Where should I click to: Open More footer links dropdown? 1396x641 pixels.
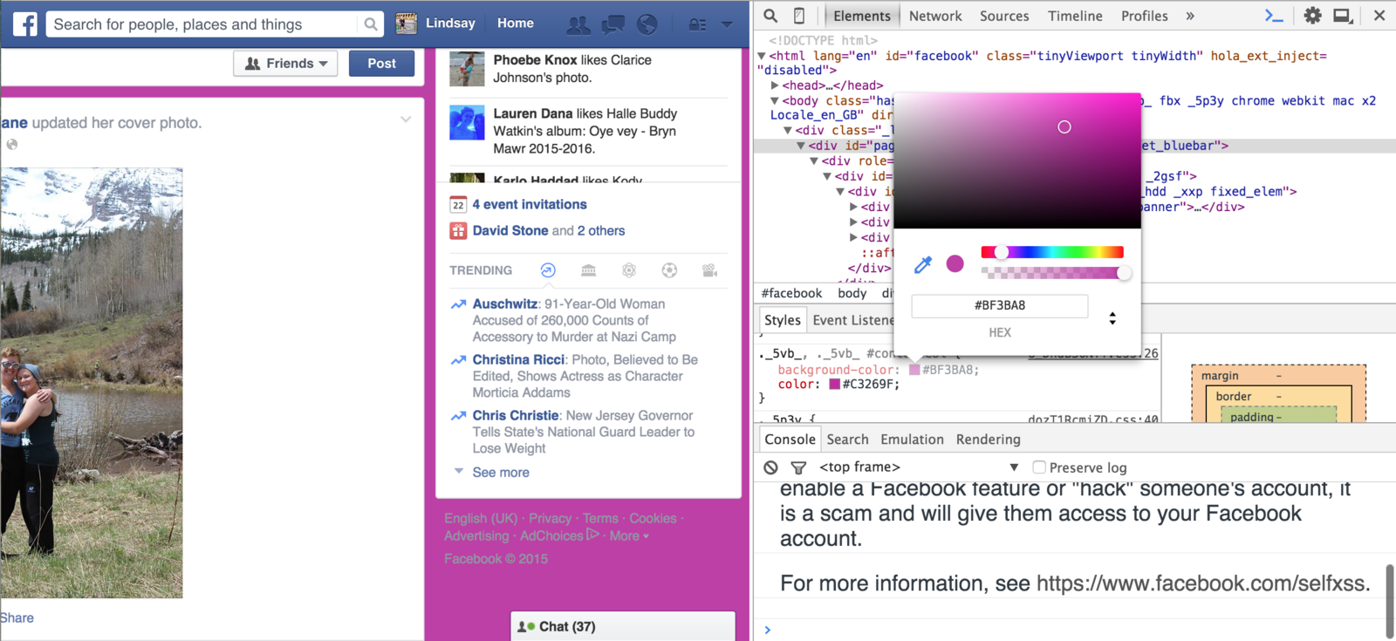click(629, 535)
